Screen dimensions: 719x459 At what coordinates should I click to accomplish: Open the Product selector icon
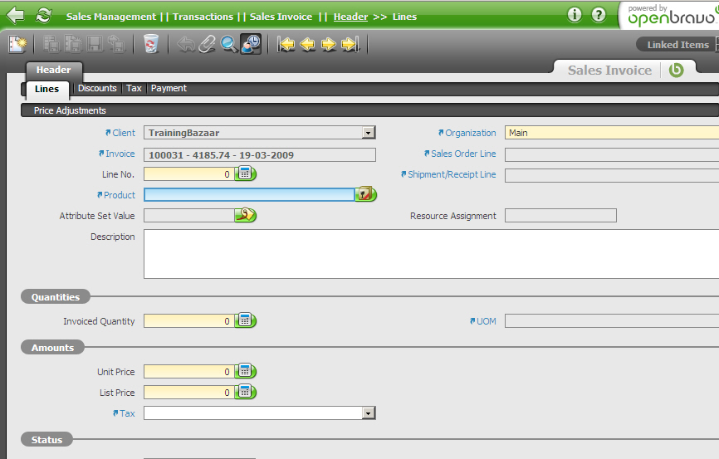click(x=365, y=194)
